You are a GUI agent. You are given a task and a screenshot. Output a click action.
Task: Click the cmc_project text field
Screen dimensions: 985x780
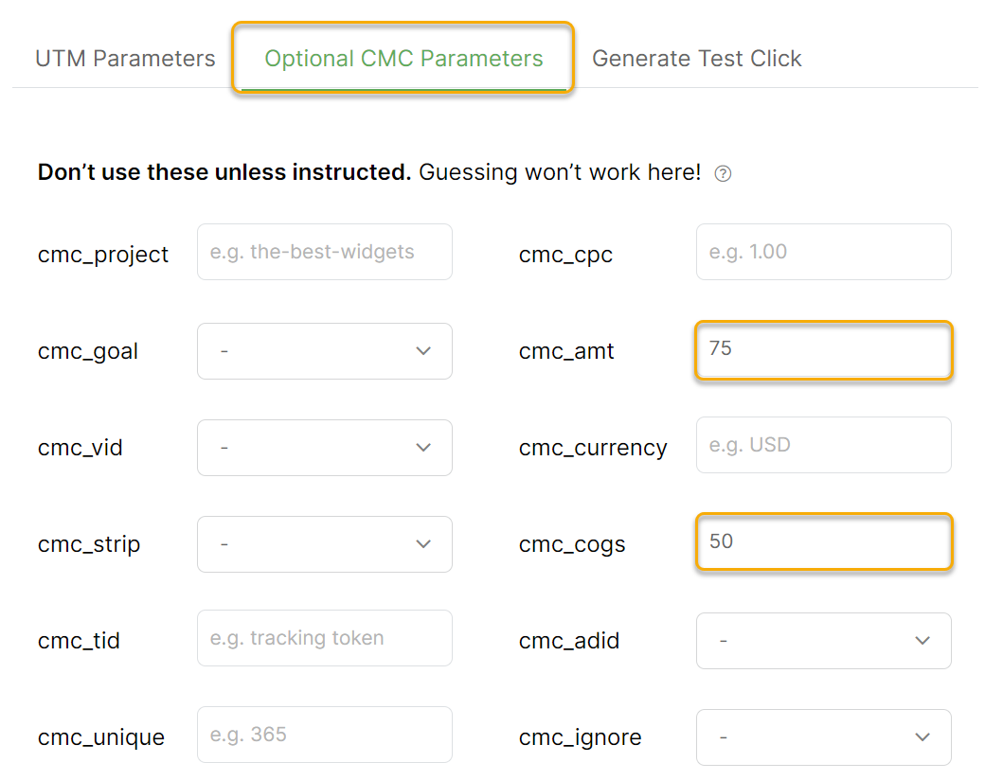pos(324,252)
